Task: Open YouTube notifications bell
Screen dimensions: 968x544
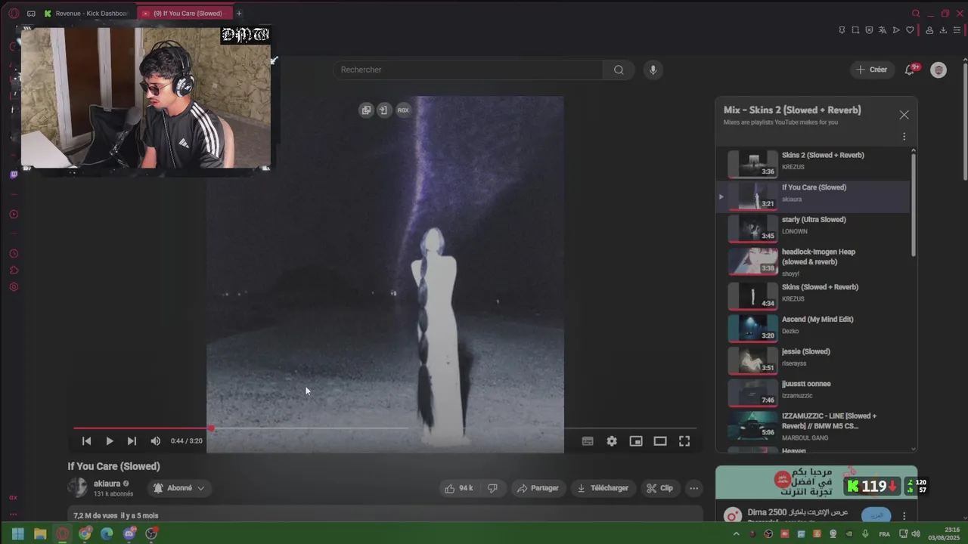Action: (910, 70)
